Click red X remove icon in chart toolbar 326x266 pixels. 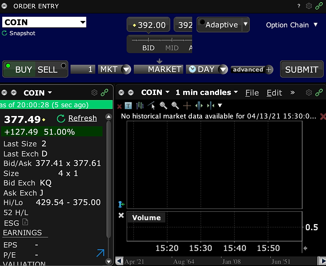(x=120, y=106)
